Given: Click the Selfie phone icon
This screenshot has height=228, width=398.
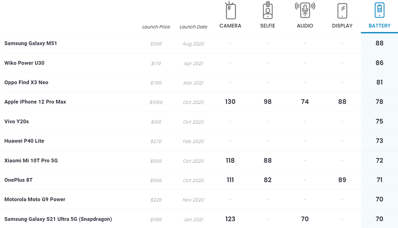Looking at the screenshot, I should [268, 10].
